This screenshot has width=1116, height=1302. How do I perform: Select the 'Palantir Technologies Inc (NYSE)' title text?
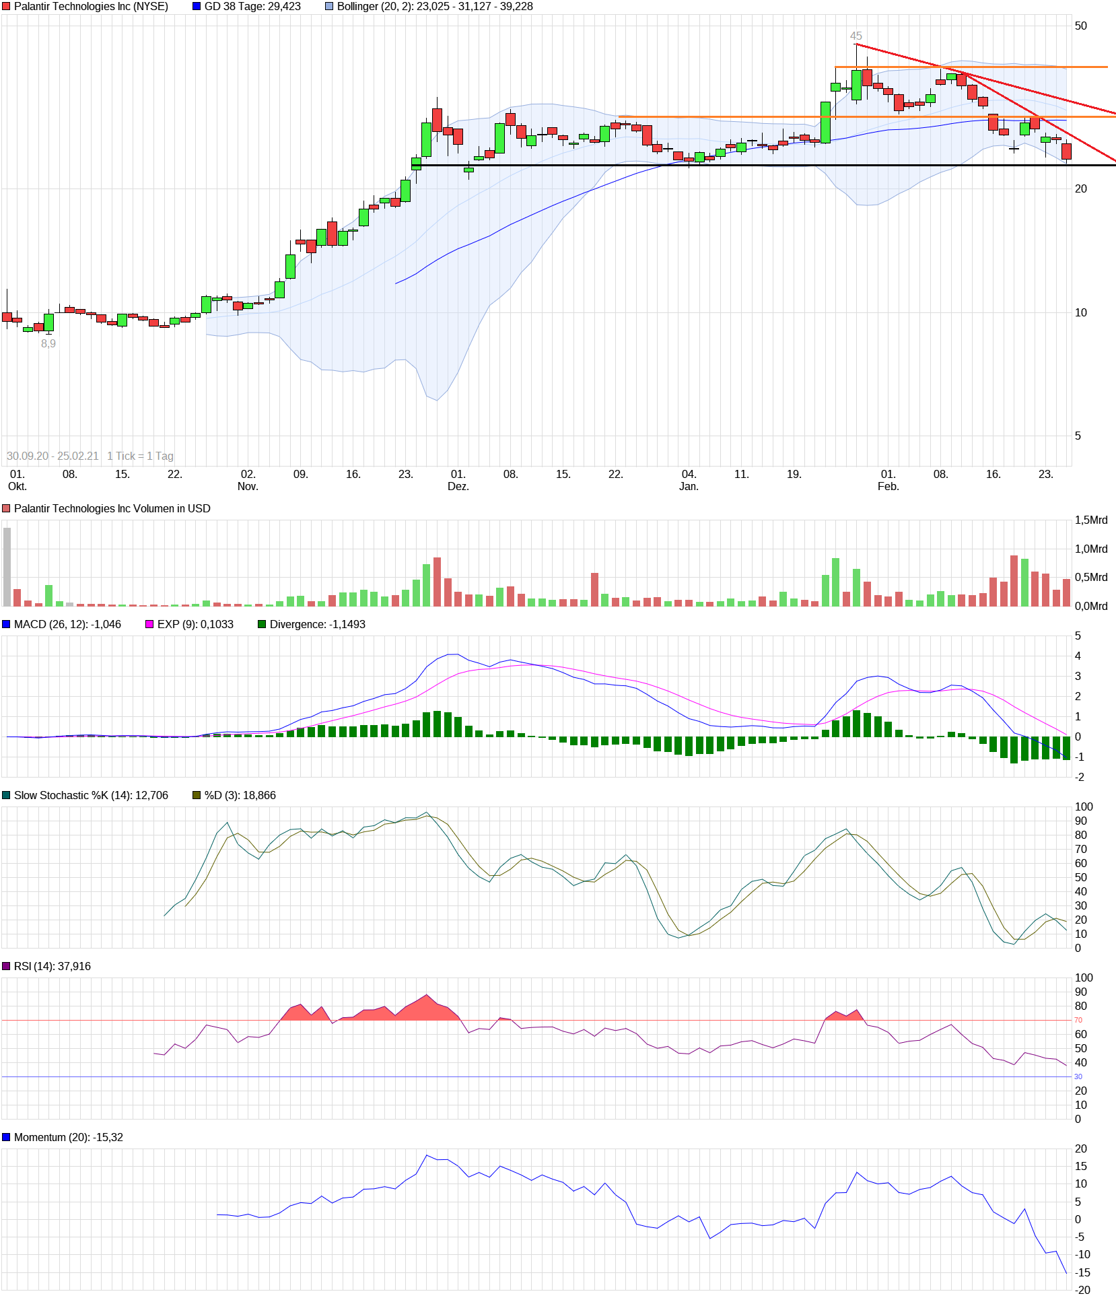(x=91, y=7)
